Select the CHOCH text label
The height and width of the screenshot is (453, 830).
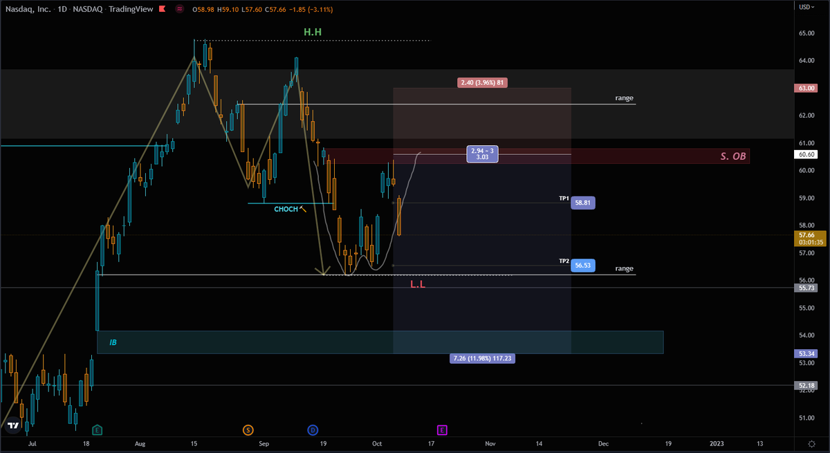click(x=286, y=209)
